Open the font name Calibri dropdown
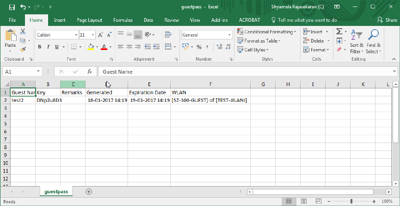 76,35
